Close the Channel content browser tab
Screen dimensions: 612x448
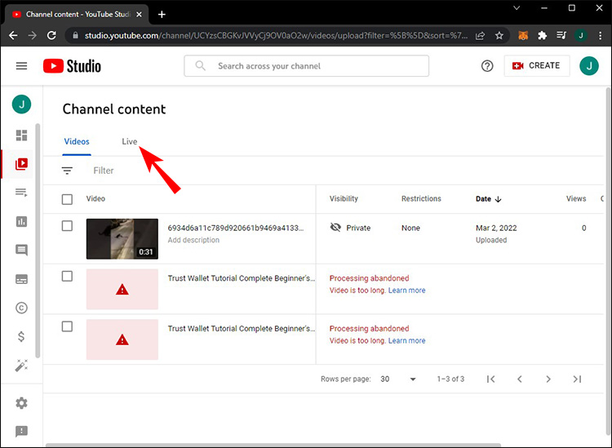[x=140, y=15]
